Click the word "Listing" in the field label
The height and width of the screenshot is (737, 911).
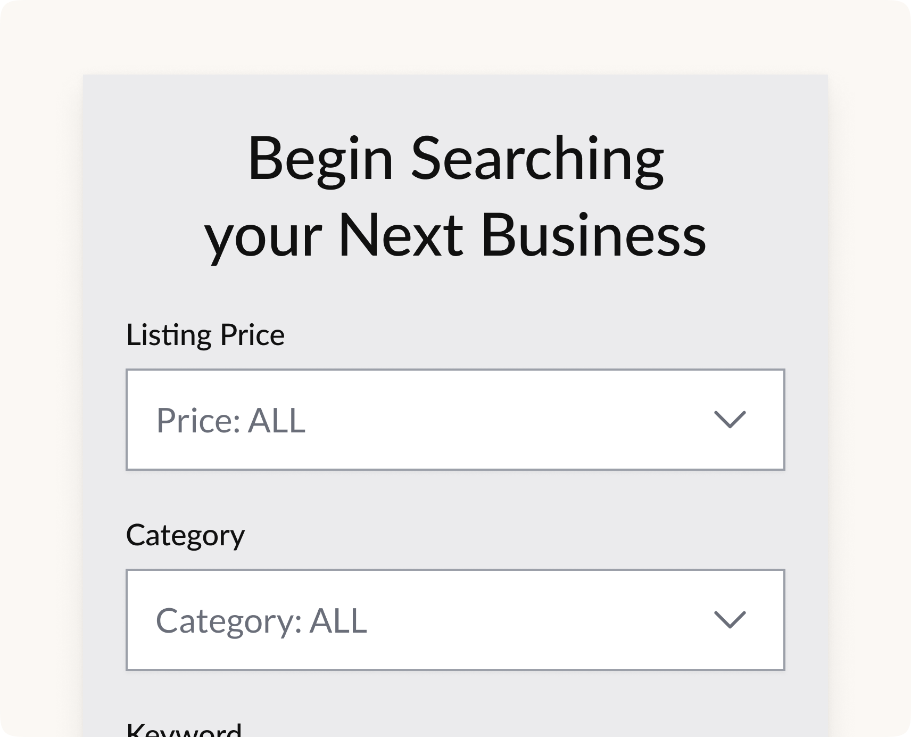coord(169,335)
